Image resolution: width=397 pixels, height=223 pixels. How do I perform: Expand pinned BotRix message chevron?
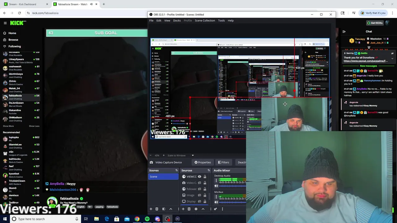[392, 58]
